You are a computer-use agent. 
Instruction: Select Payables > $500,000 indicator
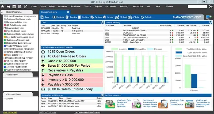tap(72, 85)
